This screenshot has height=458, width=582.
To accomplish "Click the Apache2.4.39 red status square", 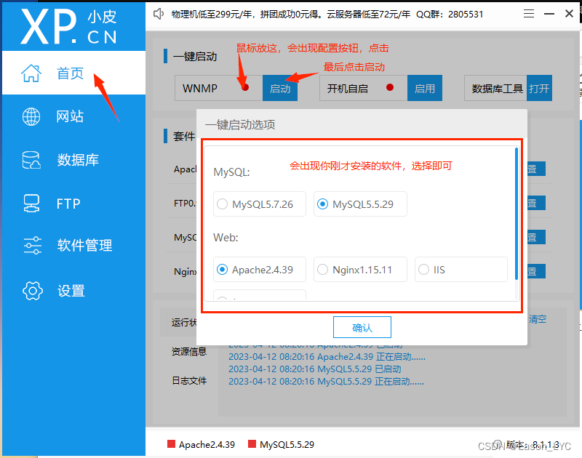I will (171, 444).
